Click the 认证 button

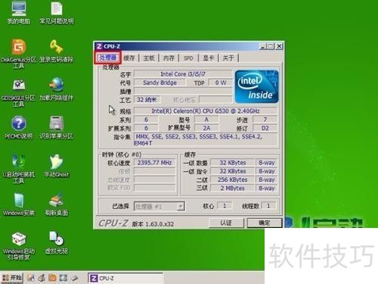pyautogui.click(x=226, y=223)
